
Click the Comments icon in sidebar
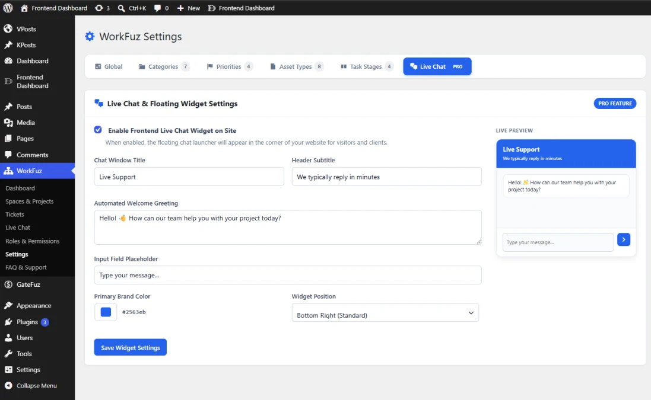coord(8,155)
